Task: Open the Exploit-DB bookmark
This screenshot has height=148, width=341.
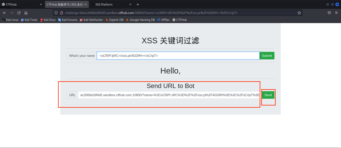Action: coord(114,20)
